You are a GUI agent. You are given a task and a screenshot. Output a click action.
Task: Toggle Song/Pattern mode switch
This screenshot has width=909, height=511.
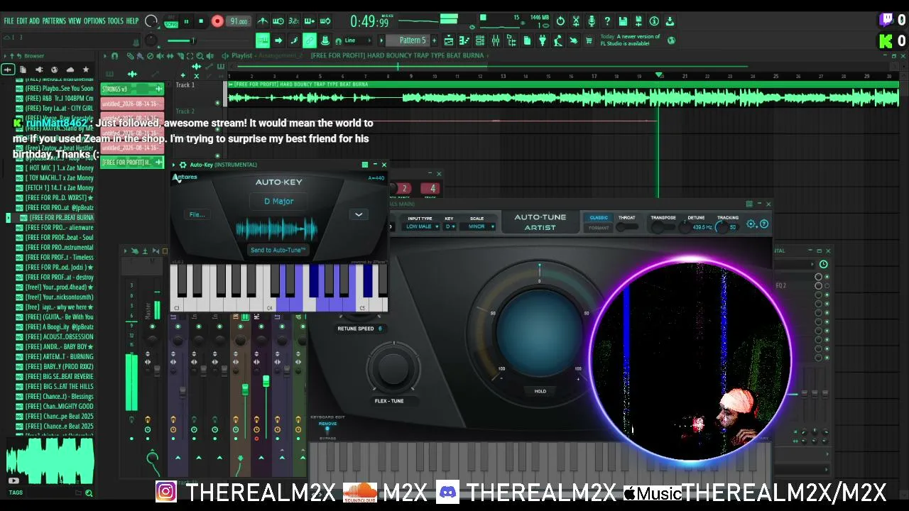click(171, 21)
